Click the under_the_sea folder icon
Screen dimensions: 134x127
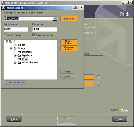[19, 63]
